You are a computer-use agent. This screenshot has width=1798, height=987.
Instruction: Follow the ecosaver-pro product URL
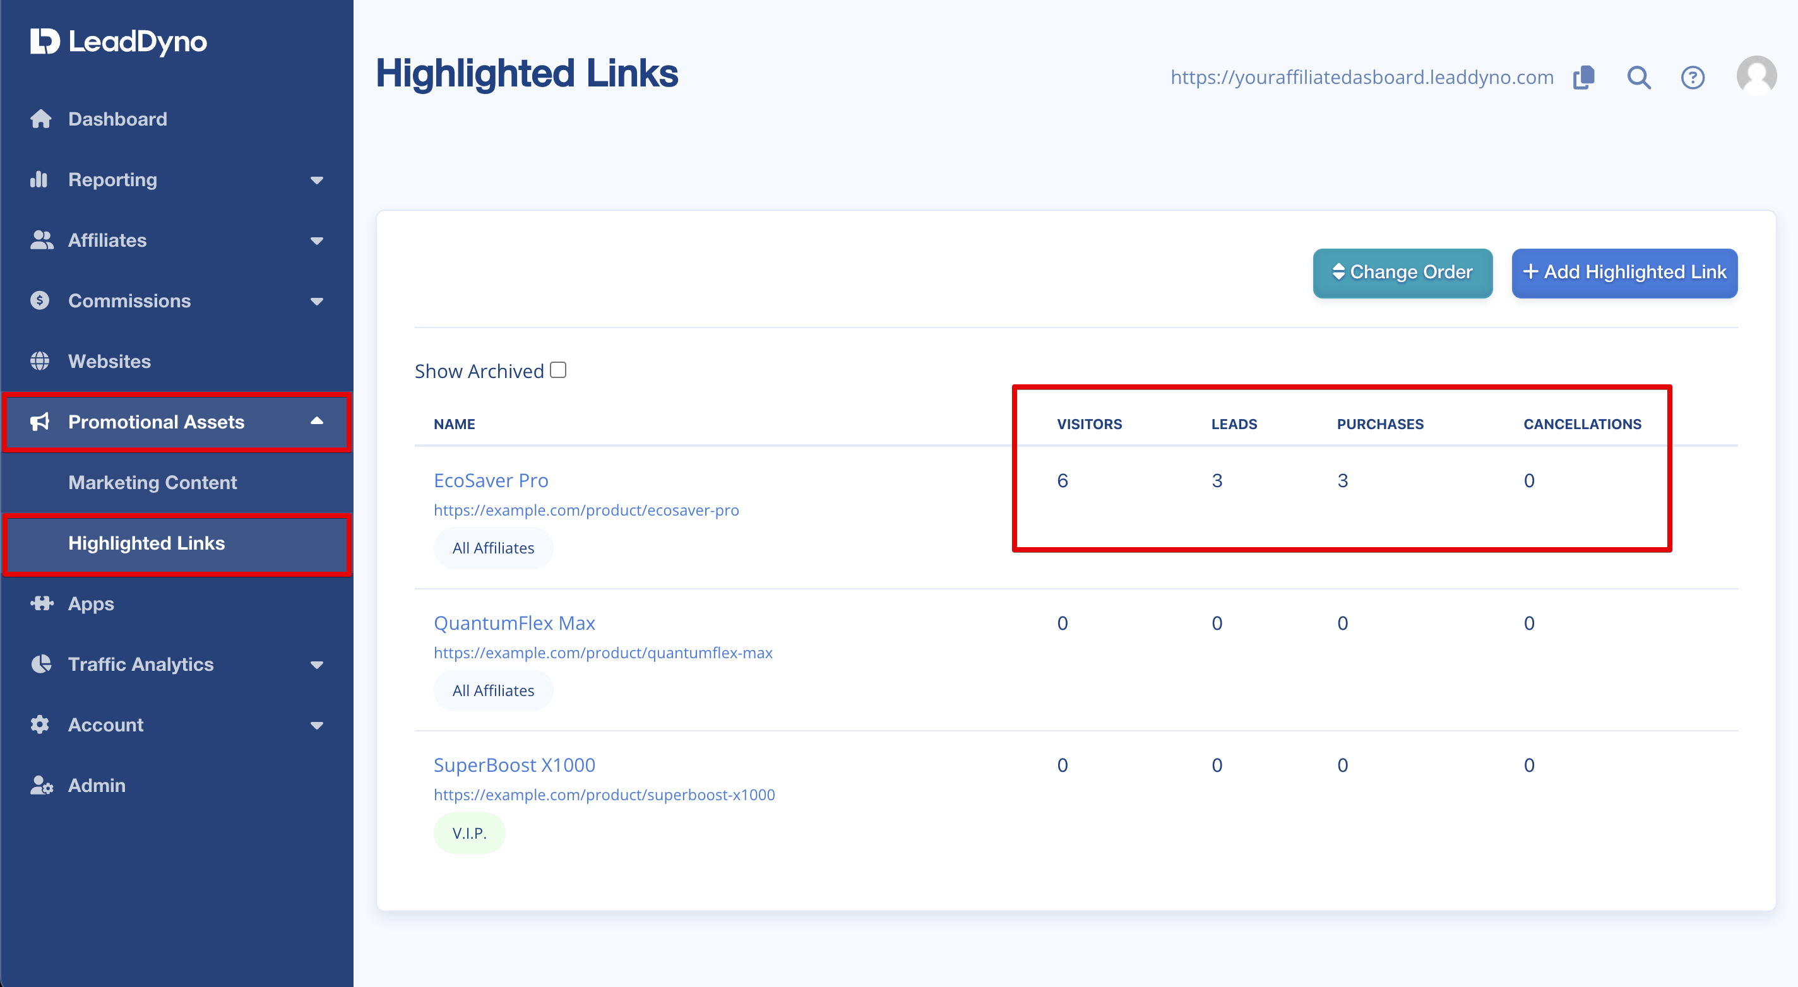click(x=586, y=511)
